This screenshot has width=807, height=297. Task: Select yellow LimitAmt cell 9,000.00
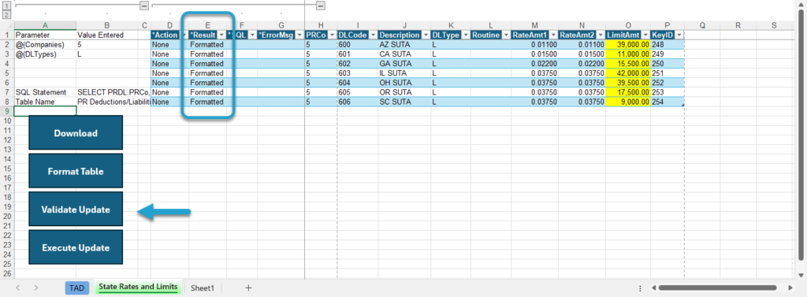point(628,102)
